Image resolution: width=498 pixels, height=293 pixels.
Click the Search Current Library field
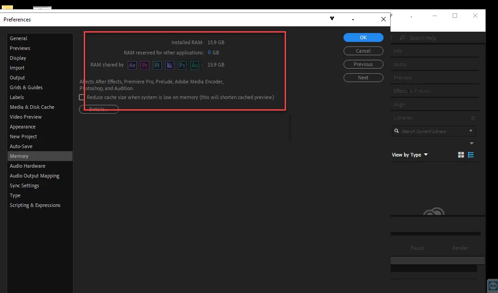pyautogui.click(x=434, y=131)
